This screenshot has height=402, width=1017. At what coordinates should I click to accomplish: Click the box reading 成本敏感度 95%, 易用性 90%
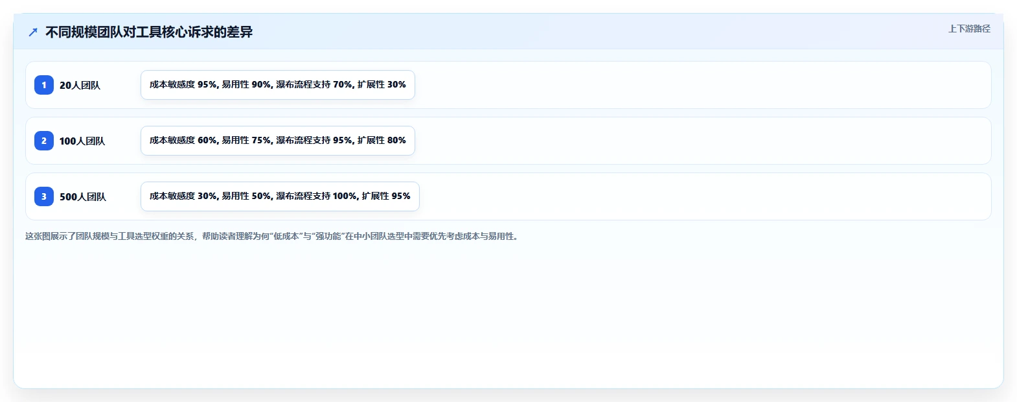click(x=278, y=85)
